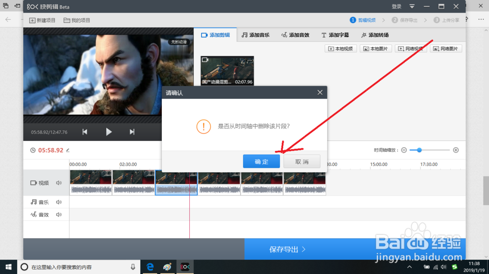This screenshot has height=274, width=489.
Task: Jump to previous clip in player
Action: tap(85, 132)
